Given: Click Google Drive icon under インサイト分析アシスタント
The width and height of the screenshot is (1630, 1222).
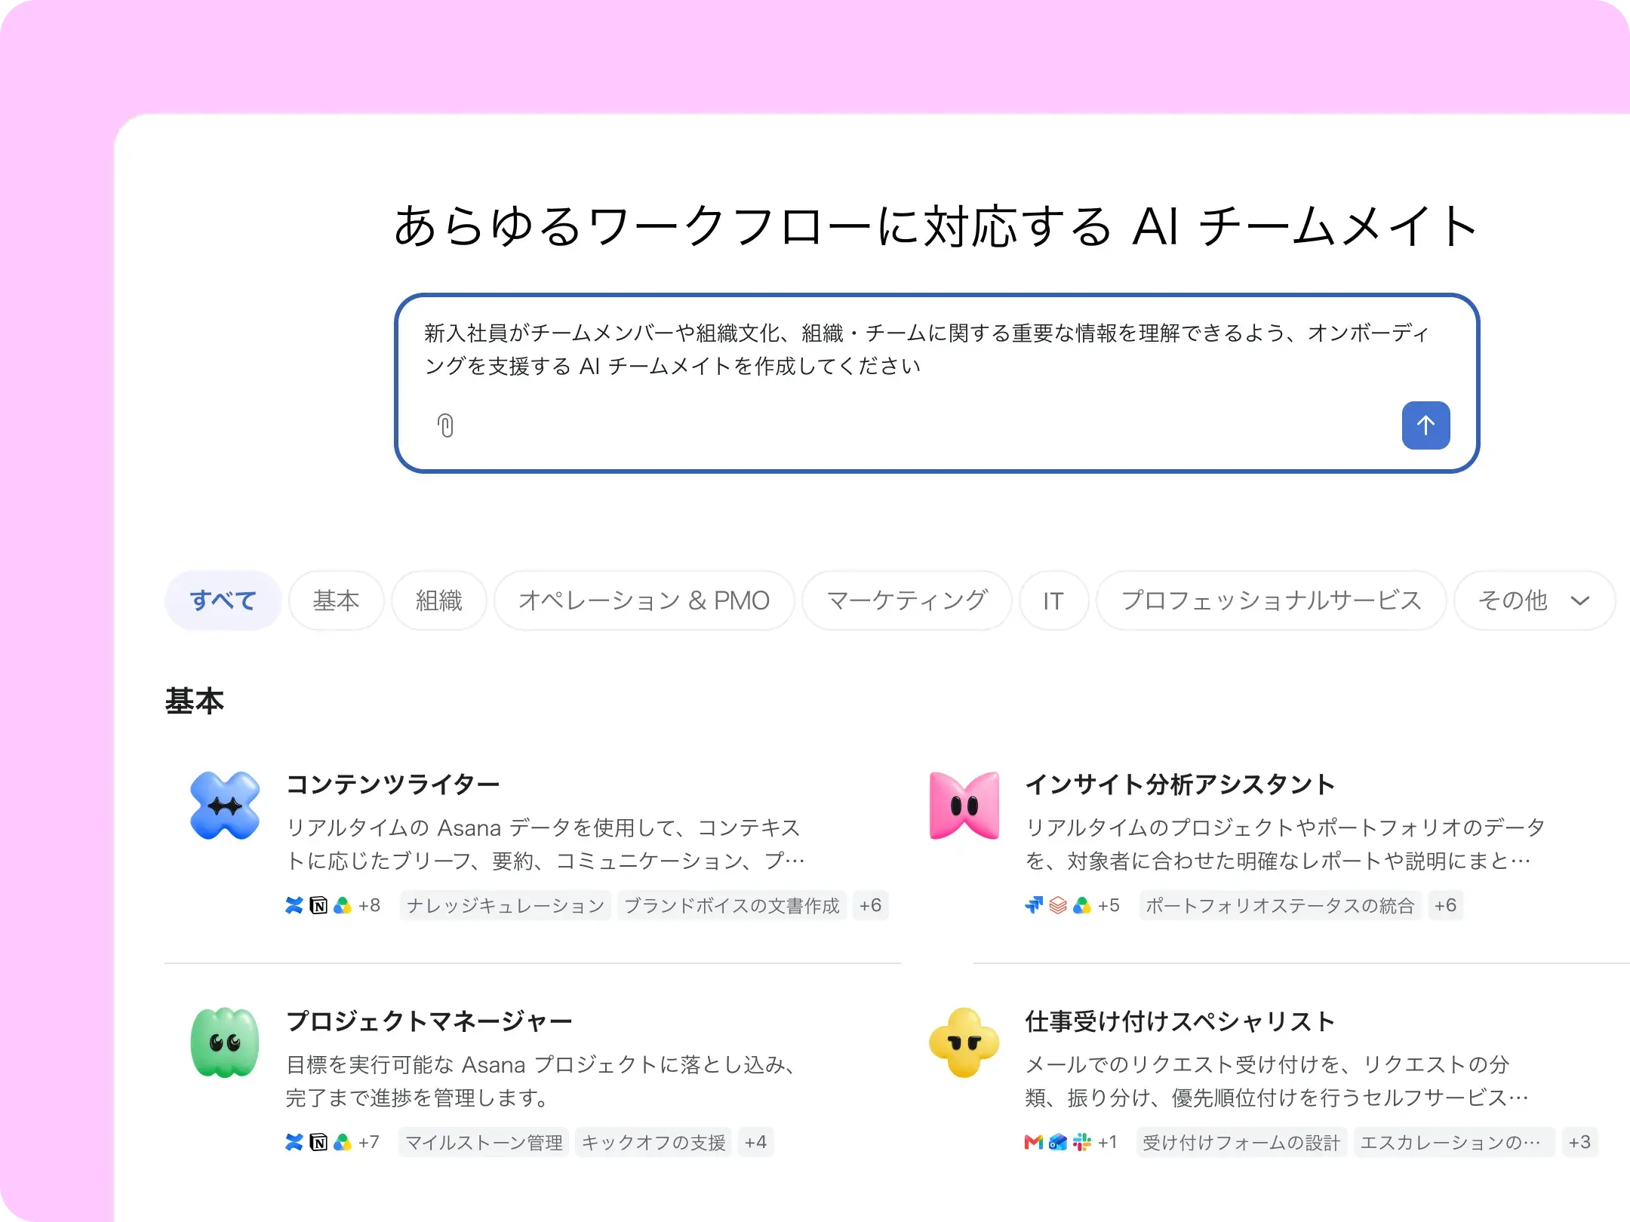Looking at the screenshot, I should point(1082,905).
